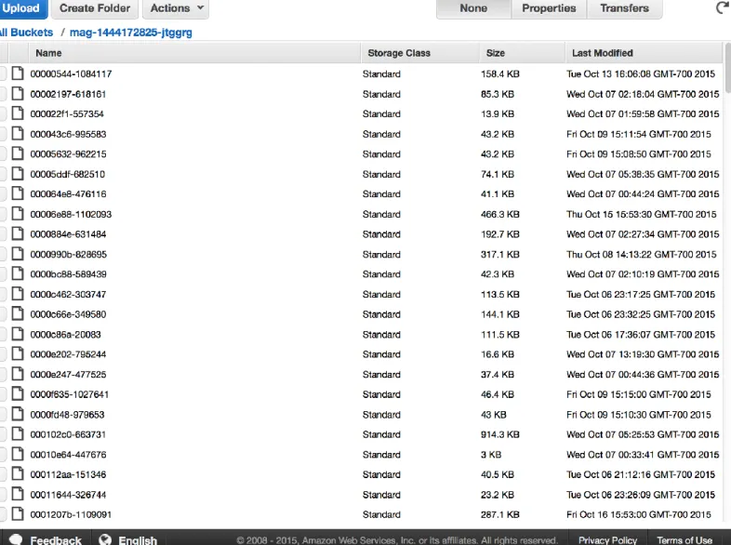Image resolution: width=731 pixels, height=545 pixels.
Task: Click size value 16.6 KB
Action: click(x=498, y=354)
